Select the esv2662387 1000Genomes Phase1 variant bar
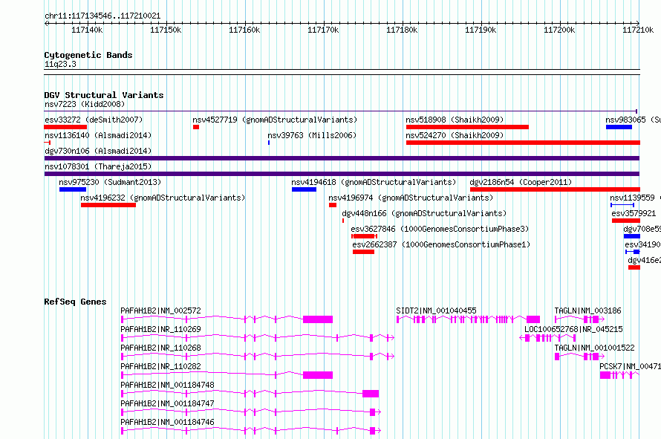This screenshot has width=661, height=439. coord(363,252)
